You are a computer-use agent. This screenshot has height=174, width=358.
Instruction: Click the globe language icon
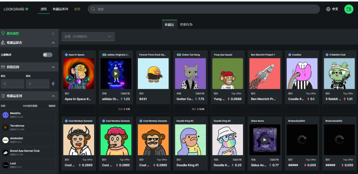coord(328,9)
